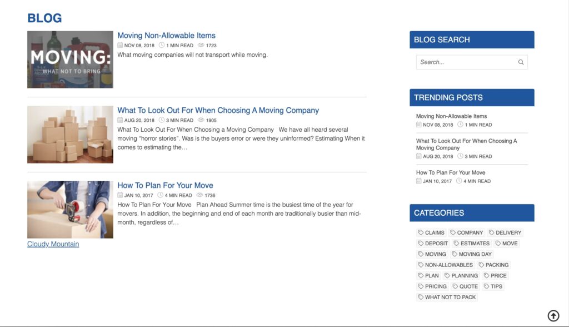The image size is (569, 327).
Task: Click the tag icon beside TIPS
Action: pyautogui.click(x=486, y=287)
